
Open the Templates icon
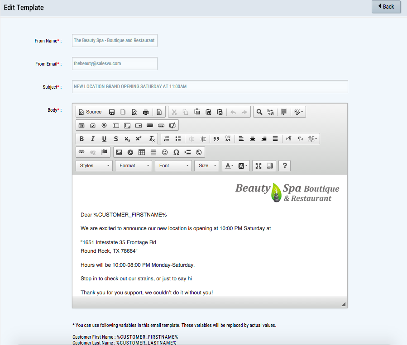tap(159, 112)
